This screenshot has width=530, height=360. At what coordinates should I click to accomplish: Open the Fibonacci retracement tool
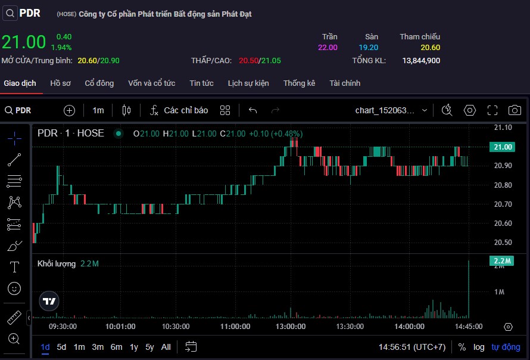tap(14, 181)
